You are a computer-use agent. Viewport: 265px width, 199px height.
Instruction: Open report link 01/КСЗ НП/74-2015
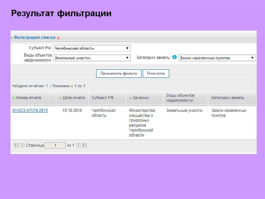point(30,111)
